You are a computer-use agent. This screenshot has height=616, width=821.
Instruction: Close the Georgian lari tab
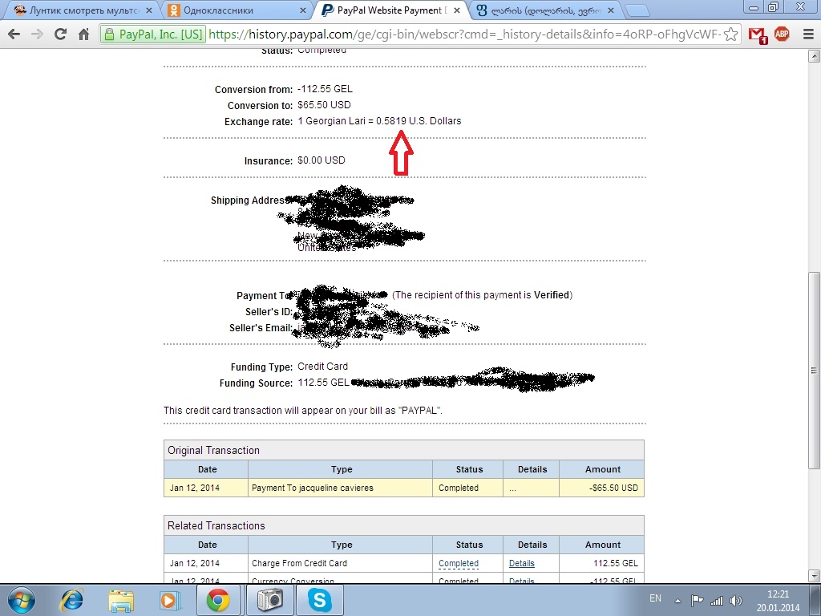click(x=610, y=10)
